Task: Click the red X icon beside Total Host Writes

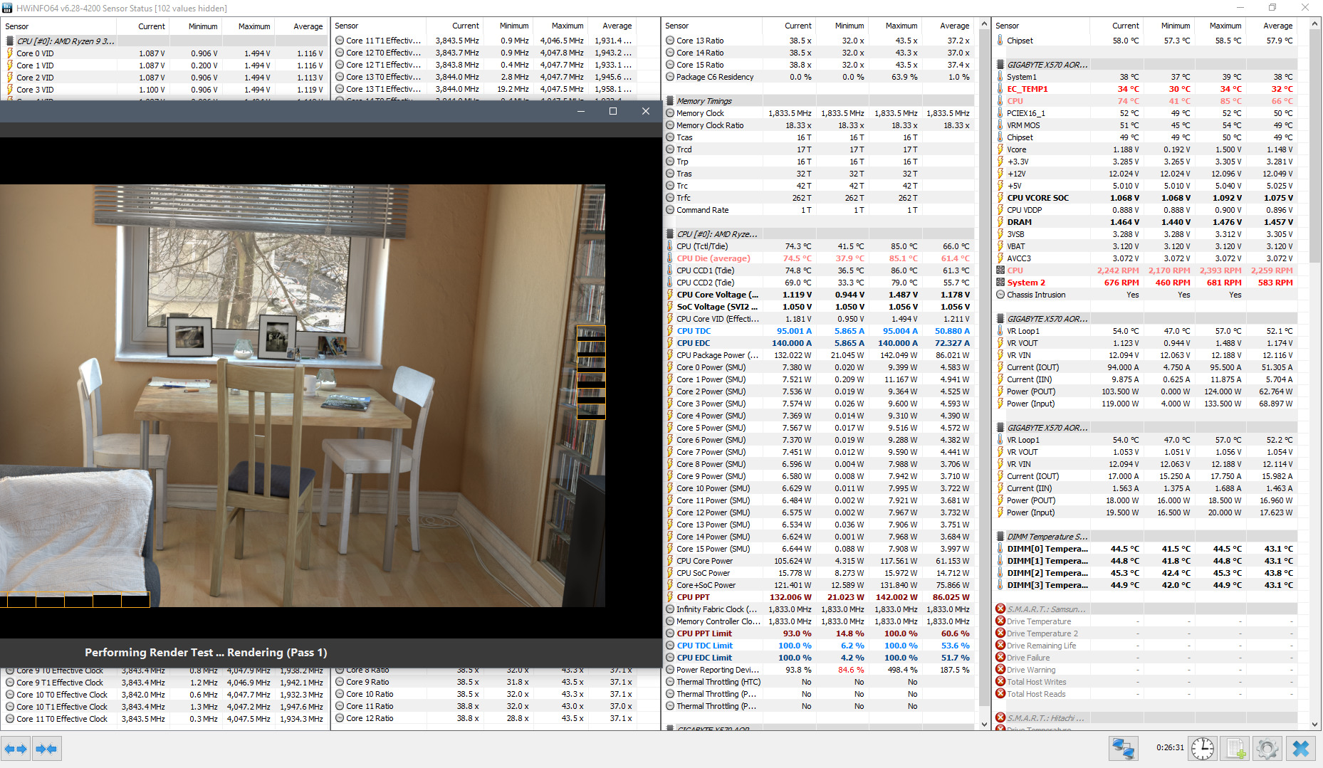Action: point(1000,682)
